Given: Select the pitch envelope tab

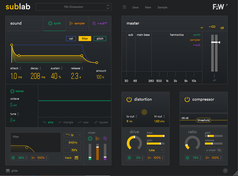Looking at the screenshot, I should point(100,39).
